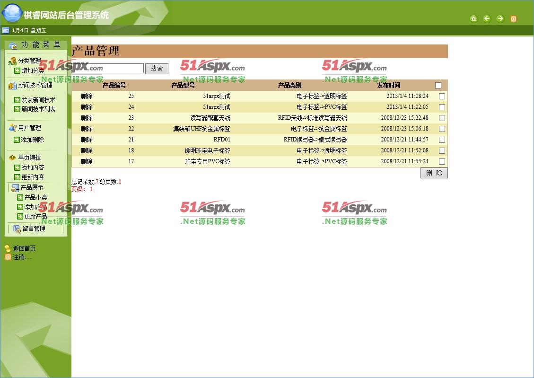Open 单页编辑 menu section
Viewport: 534px width, 378px height.
[30, 158]
